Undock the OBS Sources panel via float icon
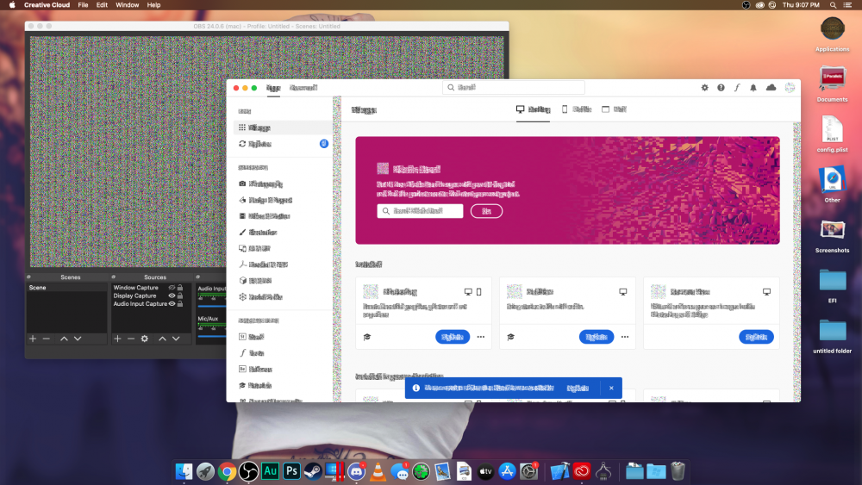 [x=113, y=277]
